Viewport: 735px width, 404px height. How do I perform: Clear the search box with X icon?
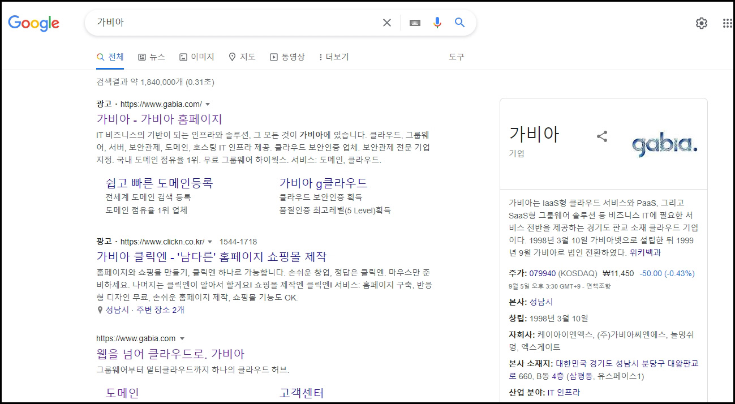pyautogui.click(x=387, y=23)
